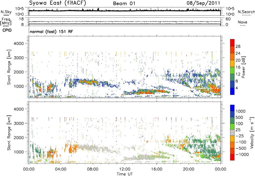Click the date "08/Sep/2011"
The image size is (255, 176).
click(x=203, y=3)
